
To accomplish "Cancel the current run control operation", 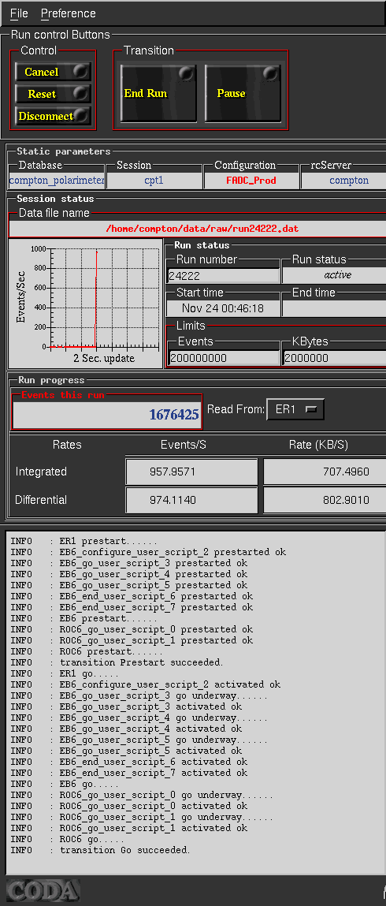I will (x=53, y=72).
